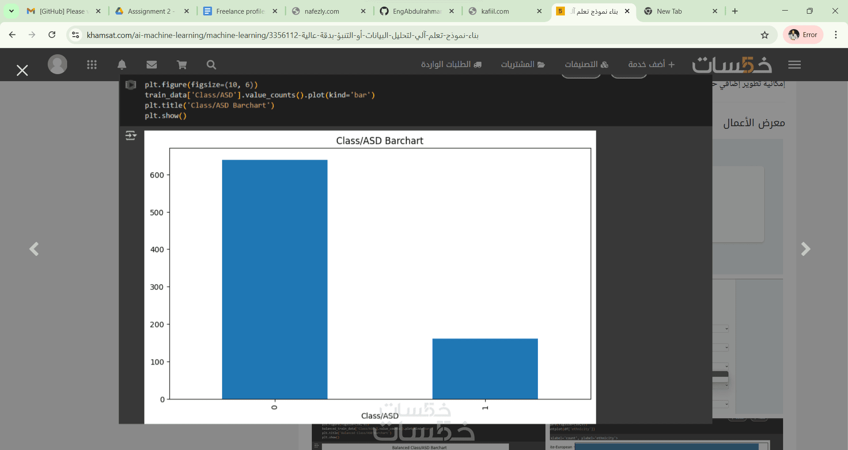Open the user profile avatar menu
This screenshot has height=450, width=848.
[57, 64]
